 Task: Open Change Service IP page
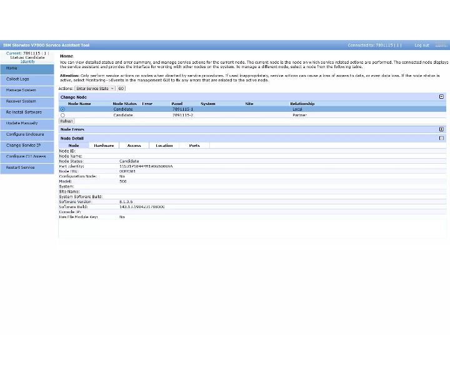[x=27, y=146]
